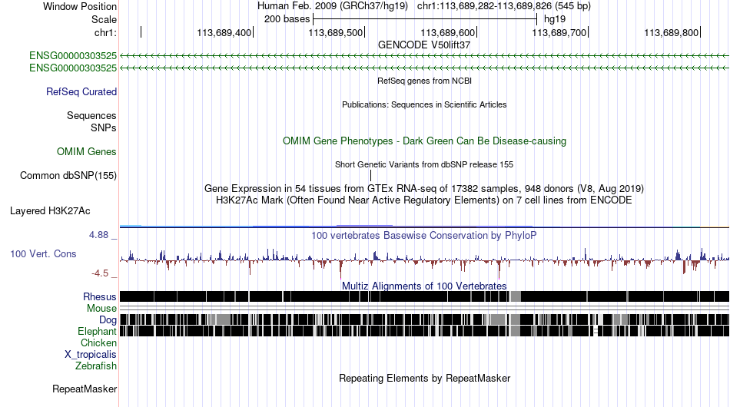Click the chr1: ruler label
Screen dimensions: 730x407
pyautogui.click(x=105, y=32)
